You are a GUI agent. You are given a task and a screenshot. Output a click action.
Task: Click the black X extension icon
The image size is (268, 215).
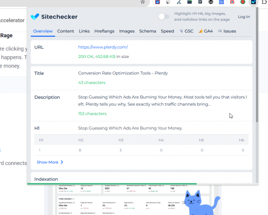(x=200, y=2)
